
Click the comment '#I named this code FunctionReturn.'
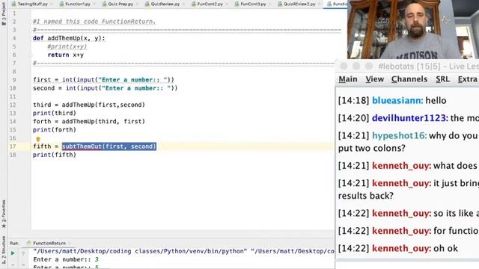pos(94,22)
